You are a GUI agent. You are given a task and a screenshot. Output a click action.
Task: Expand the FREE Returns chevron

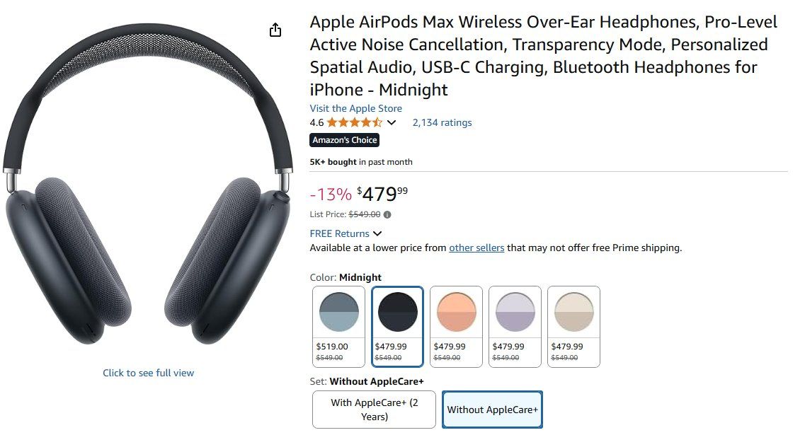(377, 233)
